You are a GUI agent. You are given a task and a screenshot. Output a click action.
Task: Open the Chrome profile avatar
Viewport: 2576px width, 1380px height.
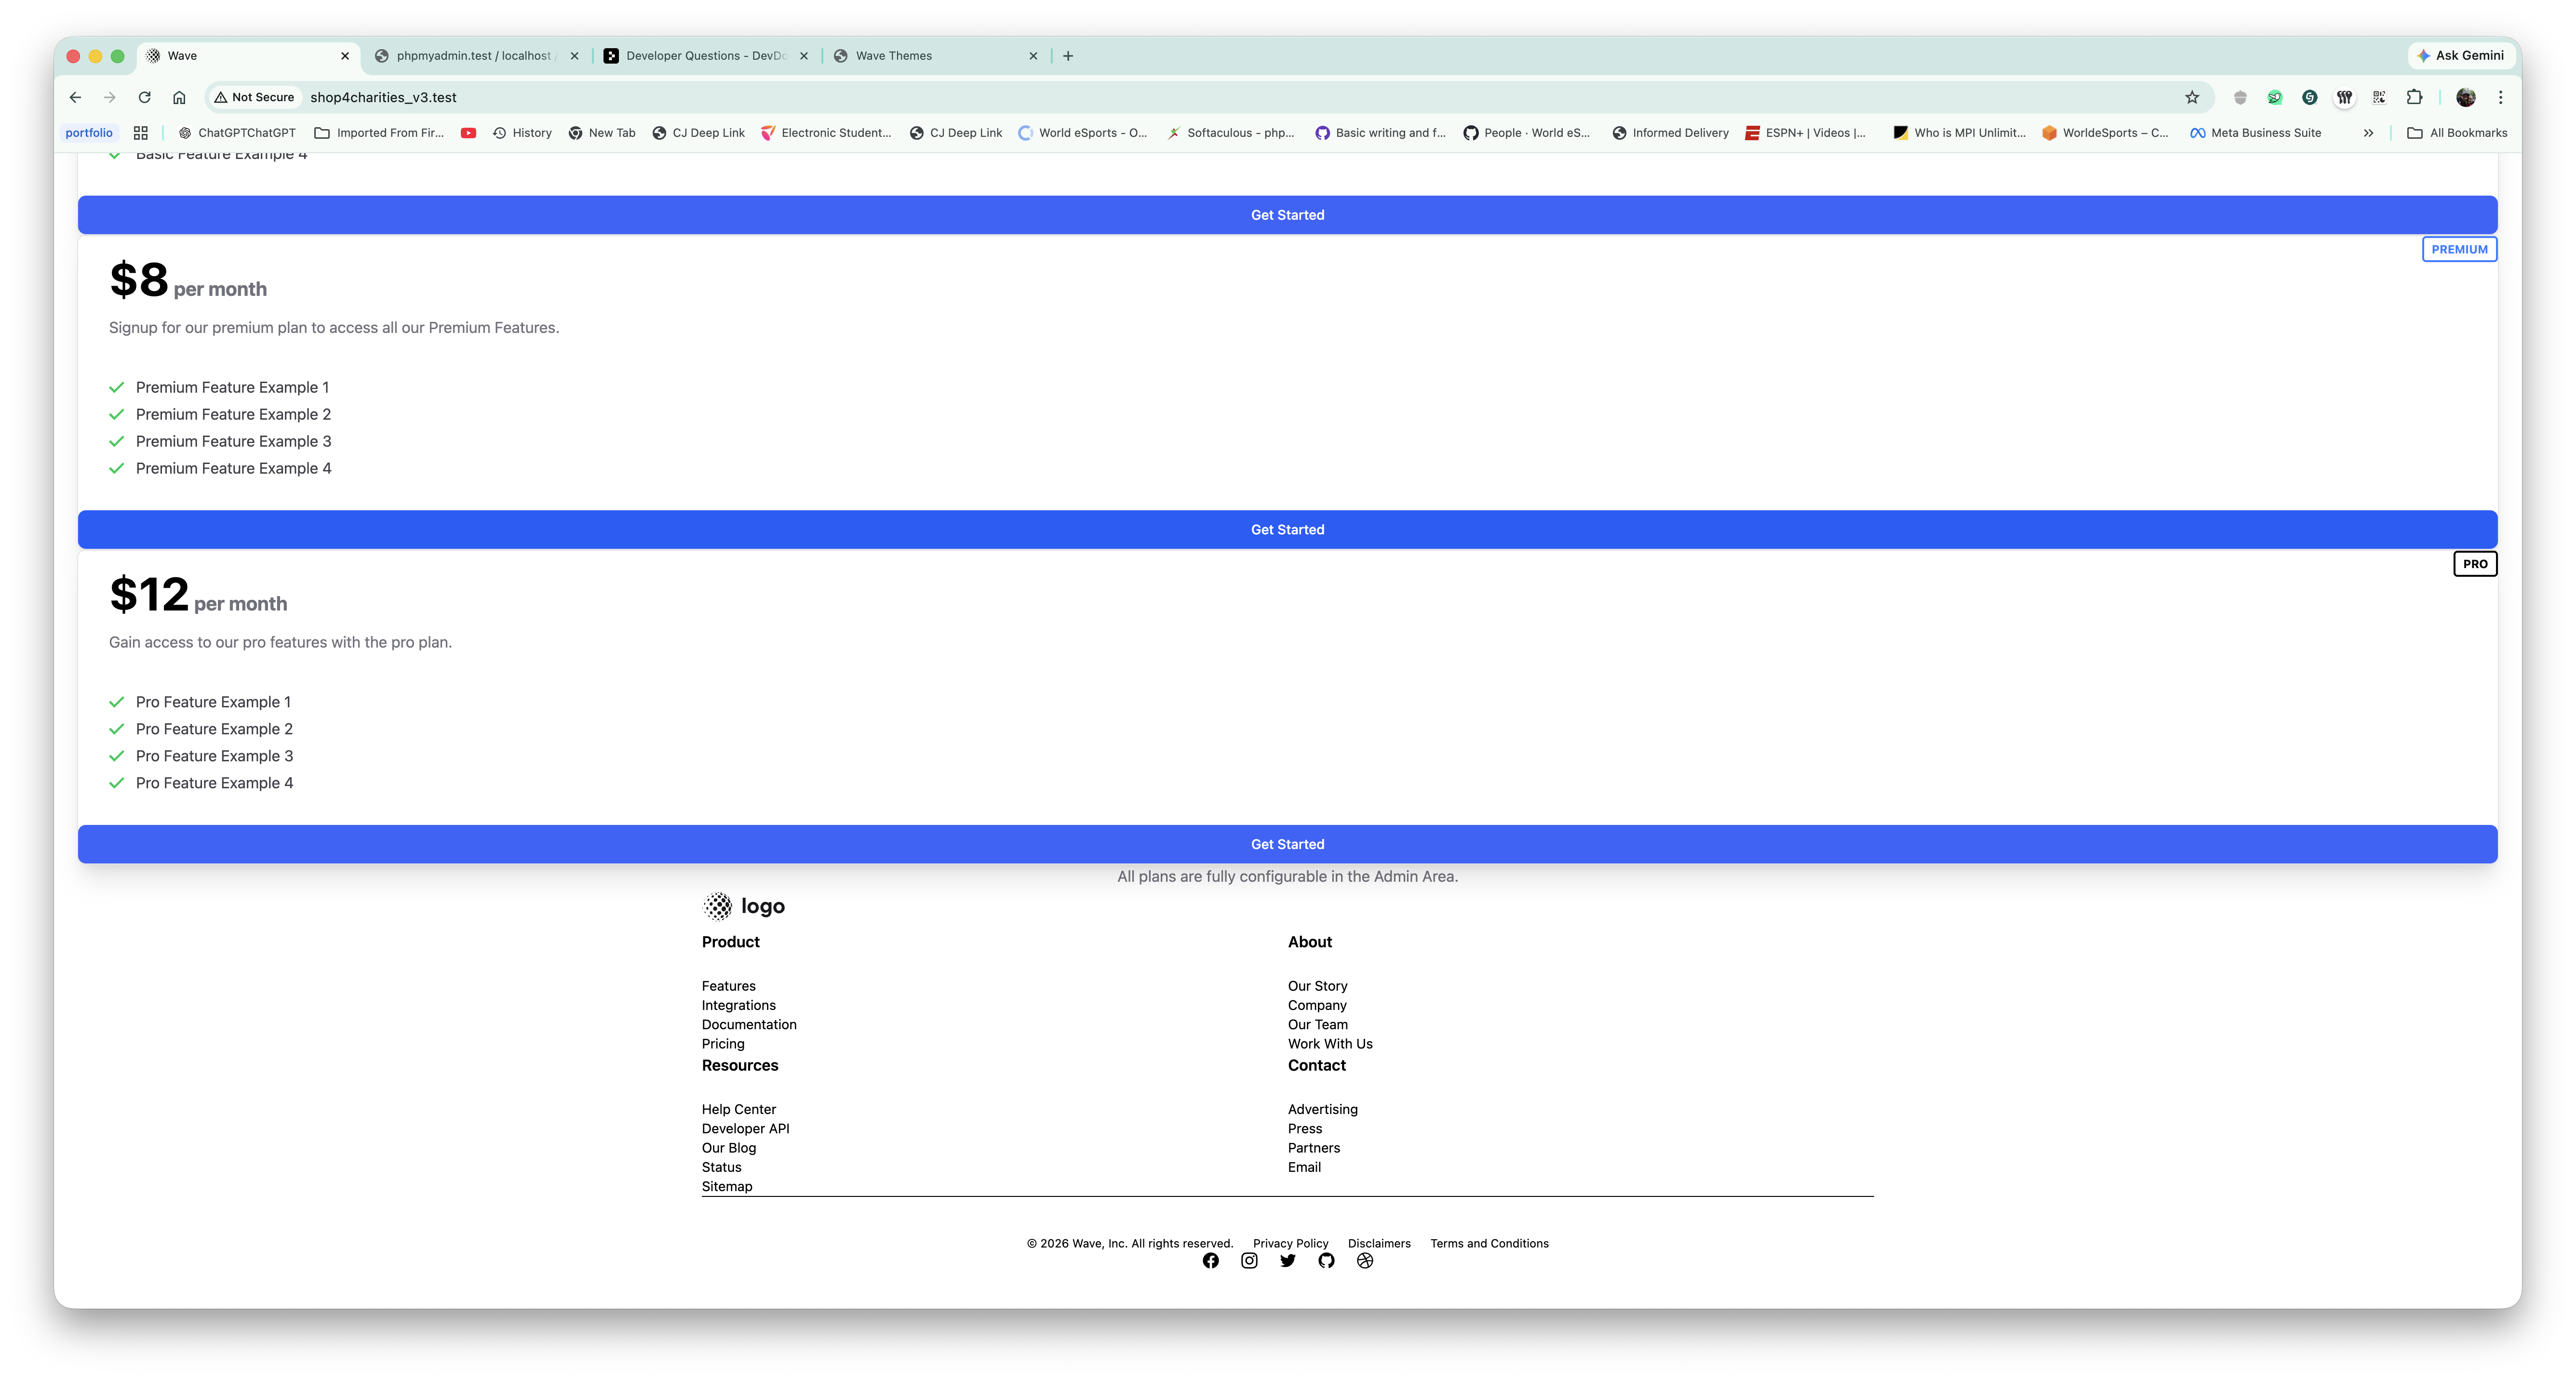tap(2466, 97)
